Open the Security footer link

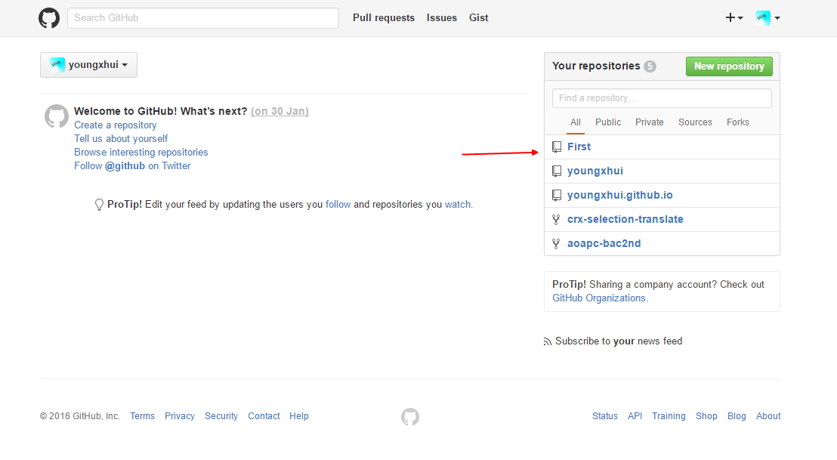[221, 416]
